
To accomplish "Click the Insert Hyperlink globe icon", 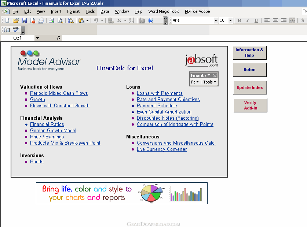I will click(x=111, y=21).
